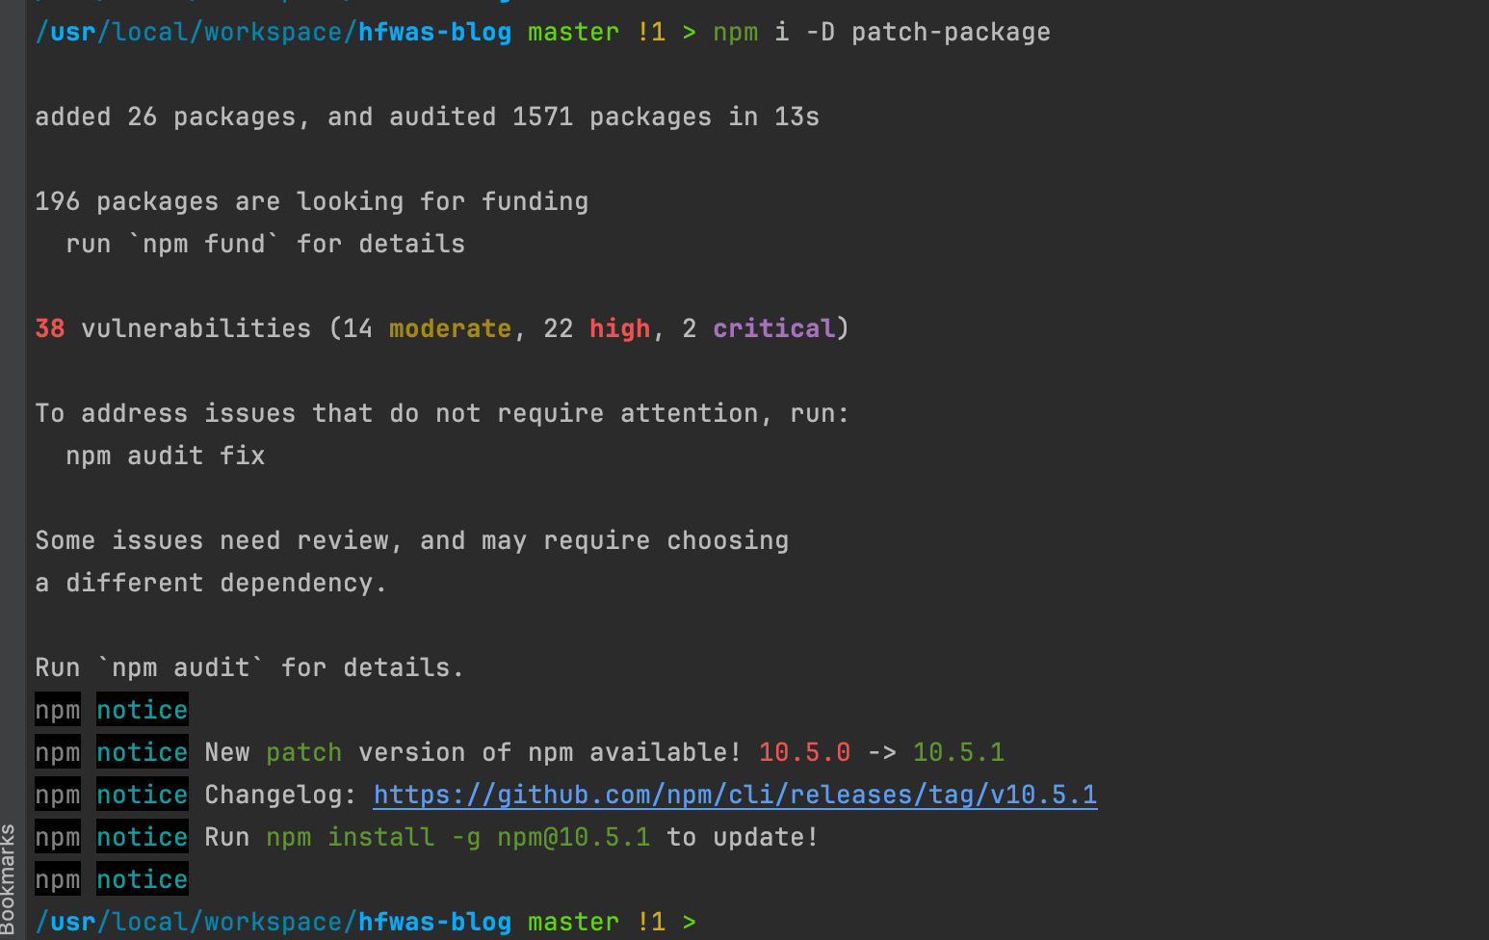Click the 'Run npm audit for details' line
This screenshot has height=940, width=1489.
coord(249,667)
